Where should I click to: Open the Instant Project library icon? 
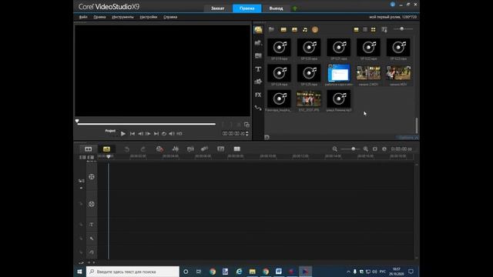pos(258,43)
